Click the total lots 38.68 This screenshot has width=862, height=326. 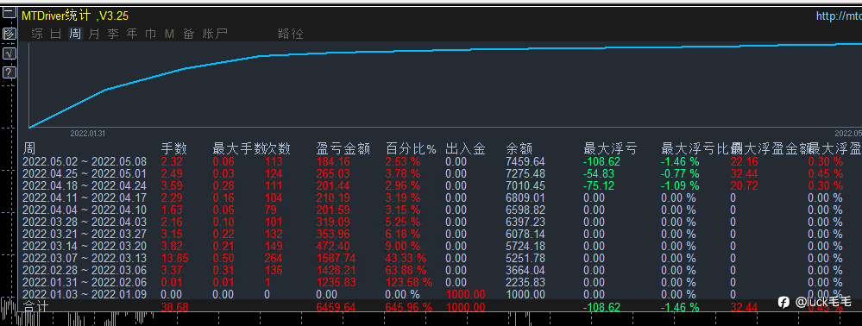tap(175, 307)
